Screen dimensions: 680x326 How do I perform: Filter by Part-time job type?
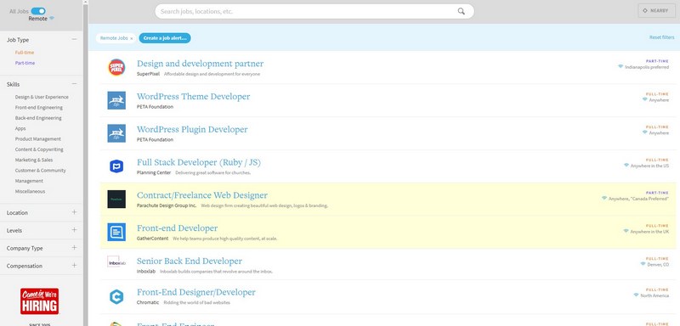pos(25,63)
